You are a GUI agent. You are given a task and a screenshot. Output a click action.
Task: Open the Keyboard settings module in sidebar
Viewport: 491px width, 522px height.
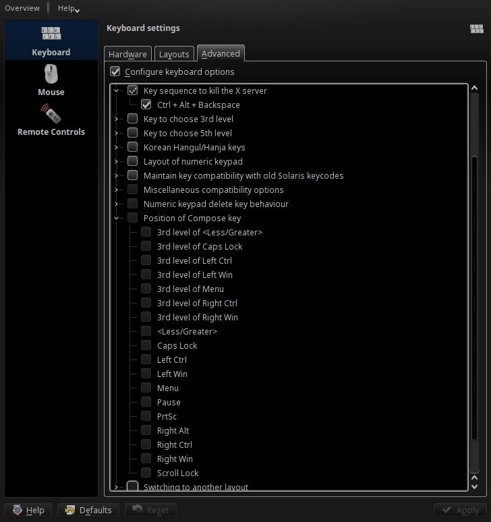(51, 40)
